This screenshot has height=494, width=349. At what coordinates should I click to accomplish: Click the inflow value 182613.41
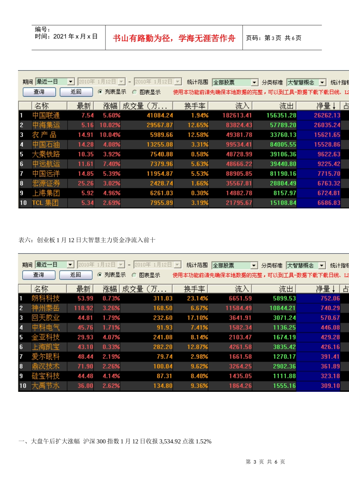[237, 115]
